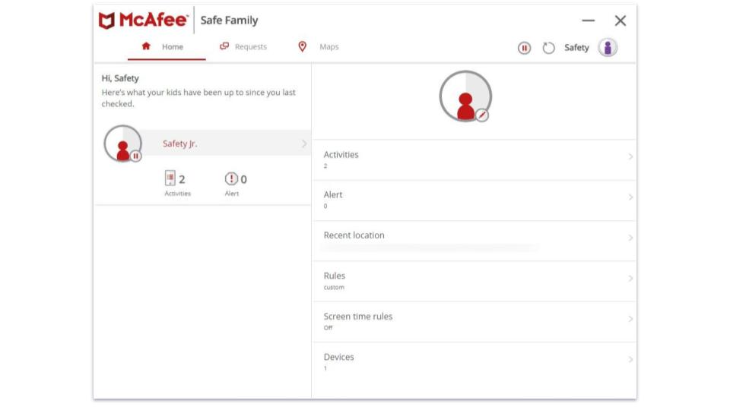Open the Home tab
This screenshot has height=410, width=730.
pyautogui.click(x=167, y=47)
